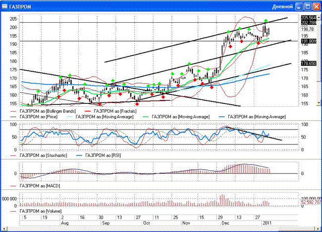
Task: Click the Dec month label on time axis
Action: point(225,223)
